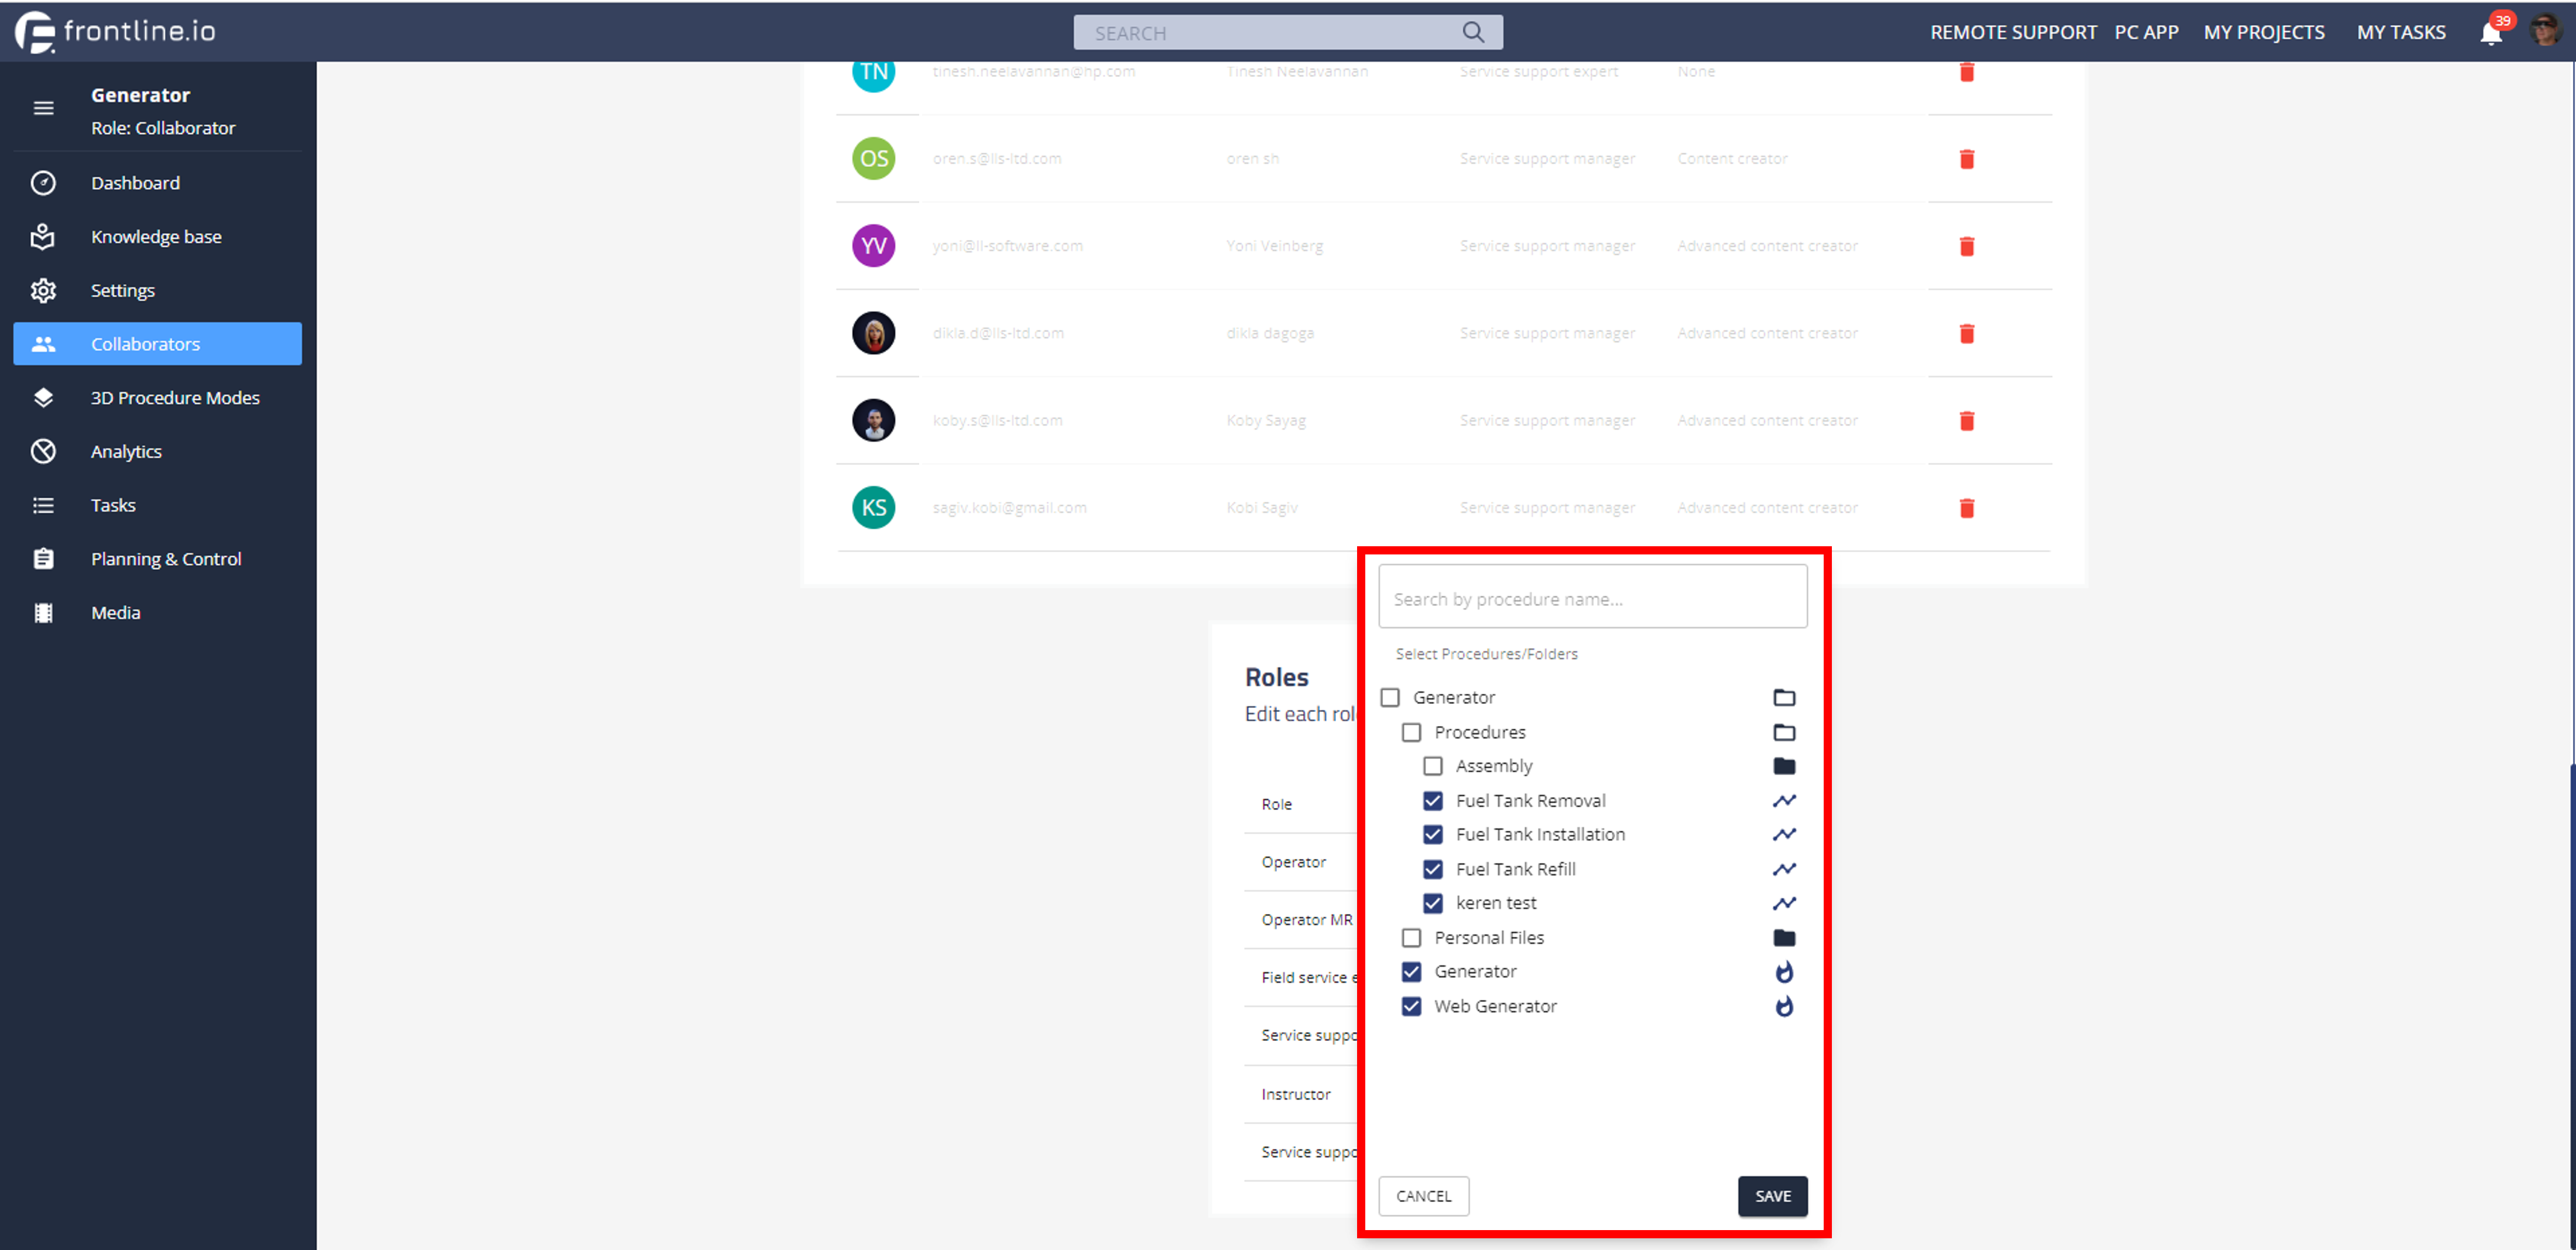Click the search magnifier icon
The image size is (2576, 1250).
1473,32
